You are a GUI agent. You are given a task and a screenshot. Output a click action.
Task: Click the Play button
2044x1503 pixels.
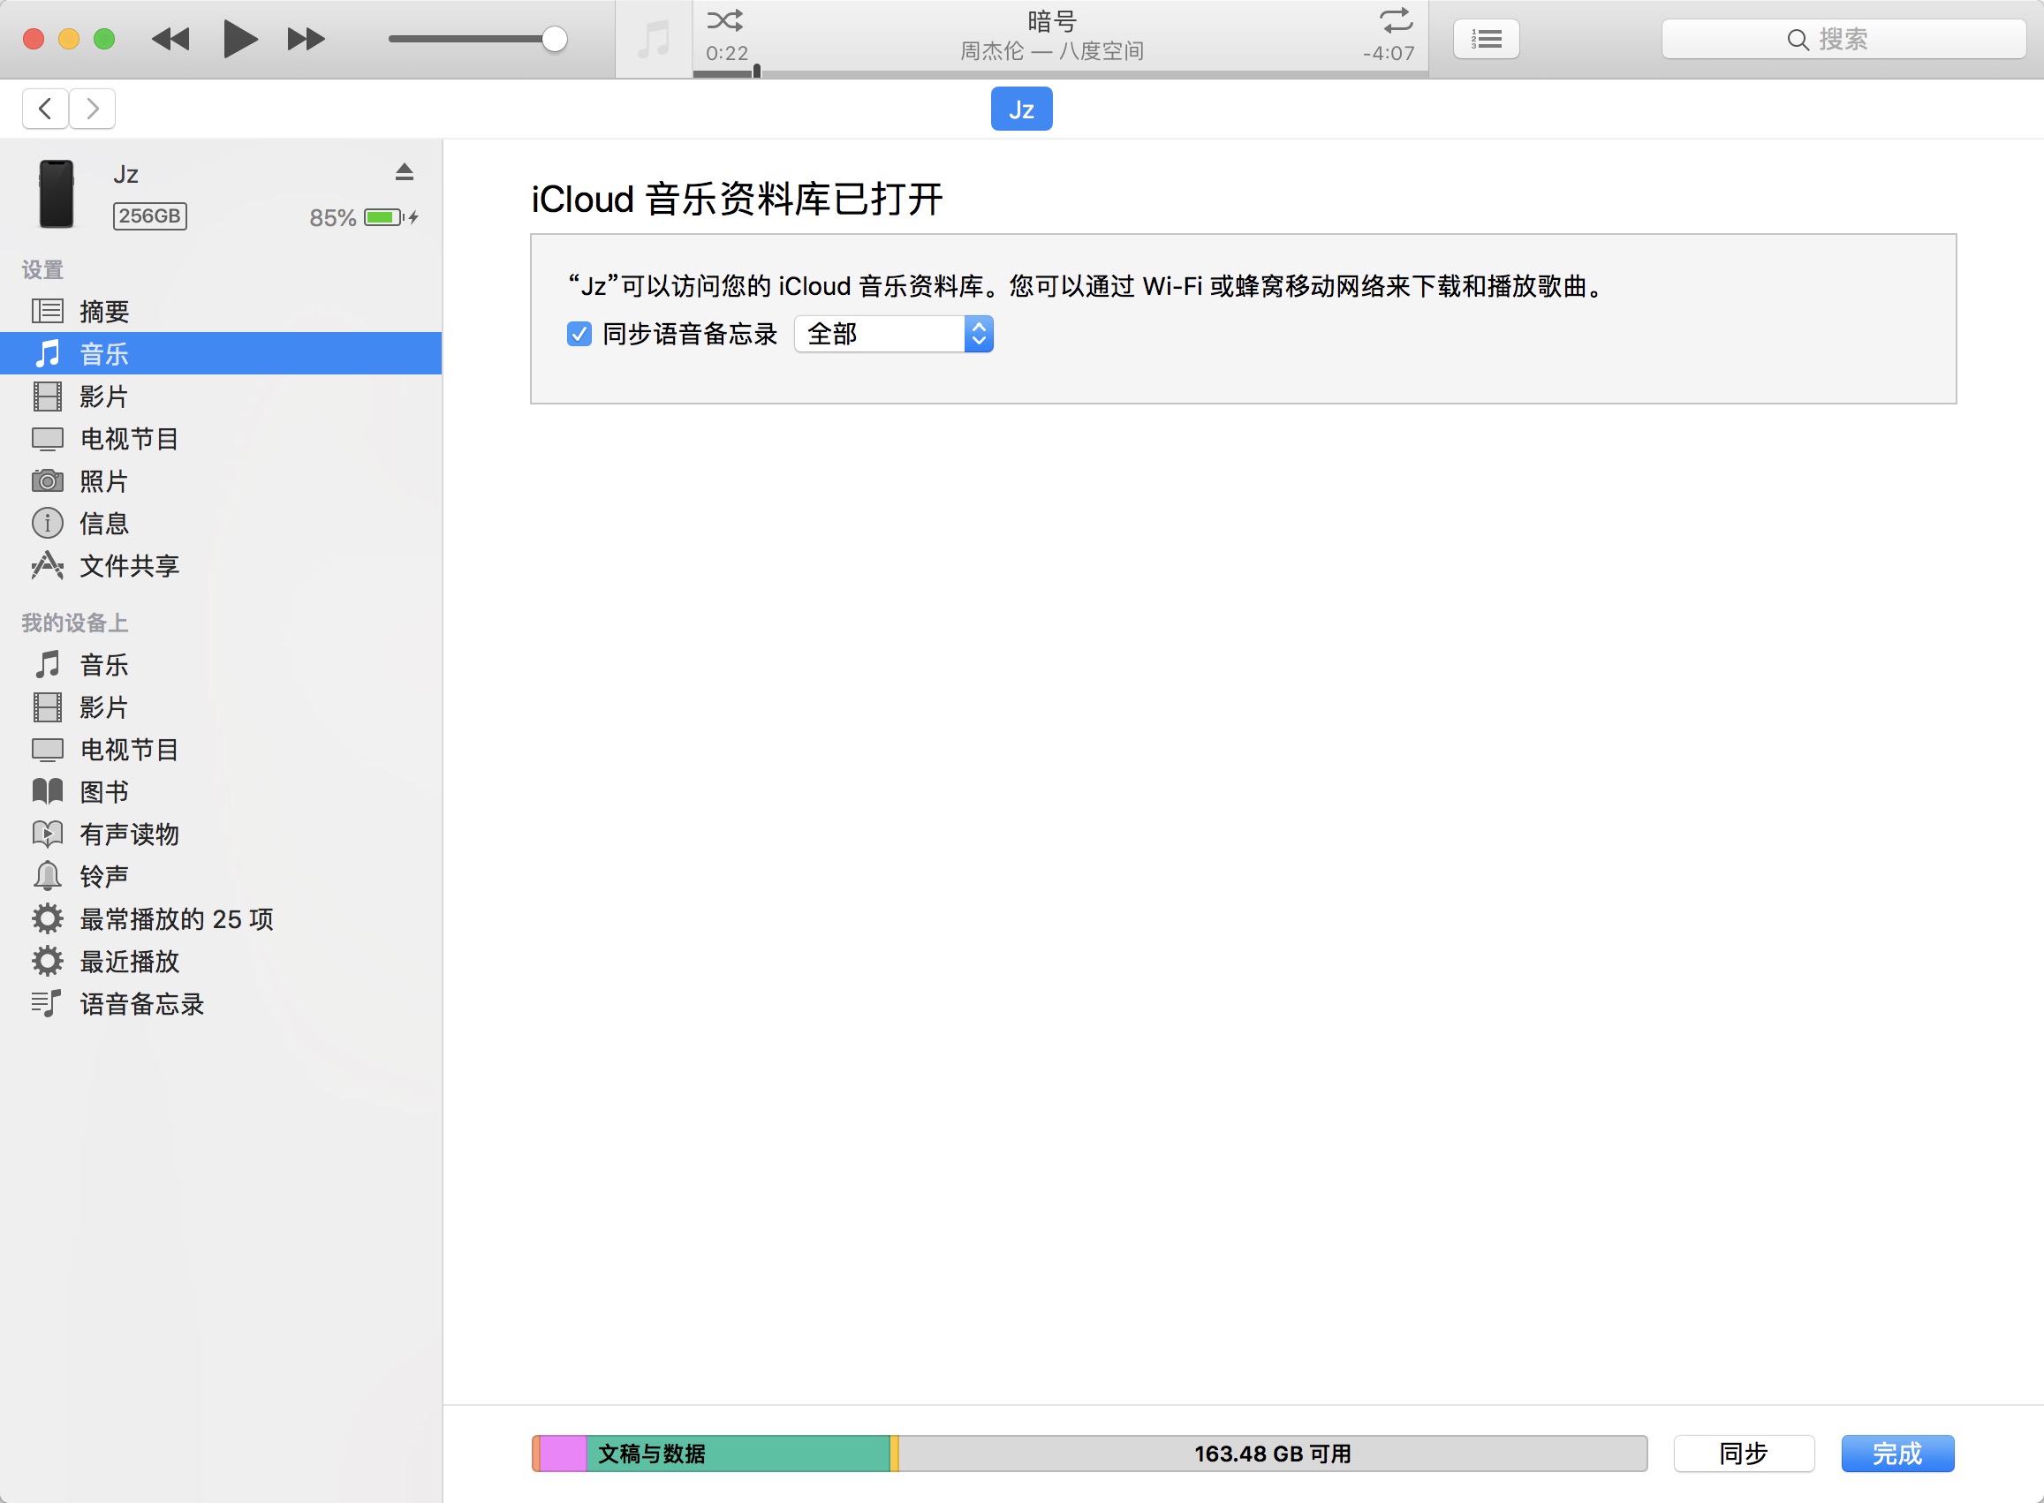239,39
